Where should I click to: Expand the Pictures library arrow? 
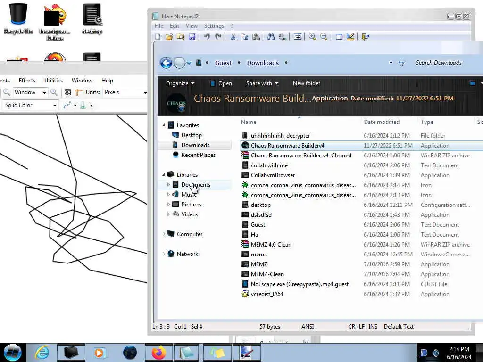(x=168, y=204)
